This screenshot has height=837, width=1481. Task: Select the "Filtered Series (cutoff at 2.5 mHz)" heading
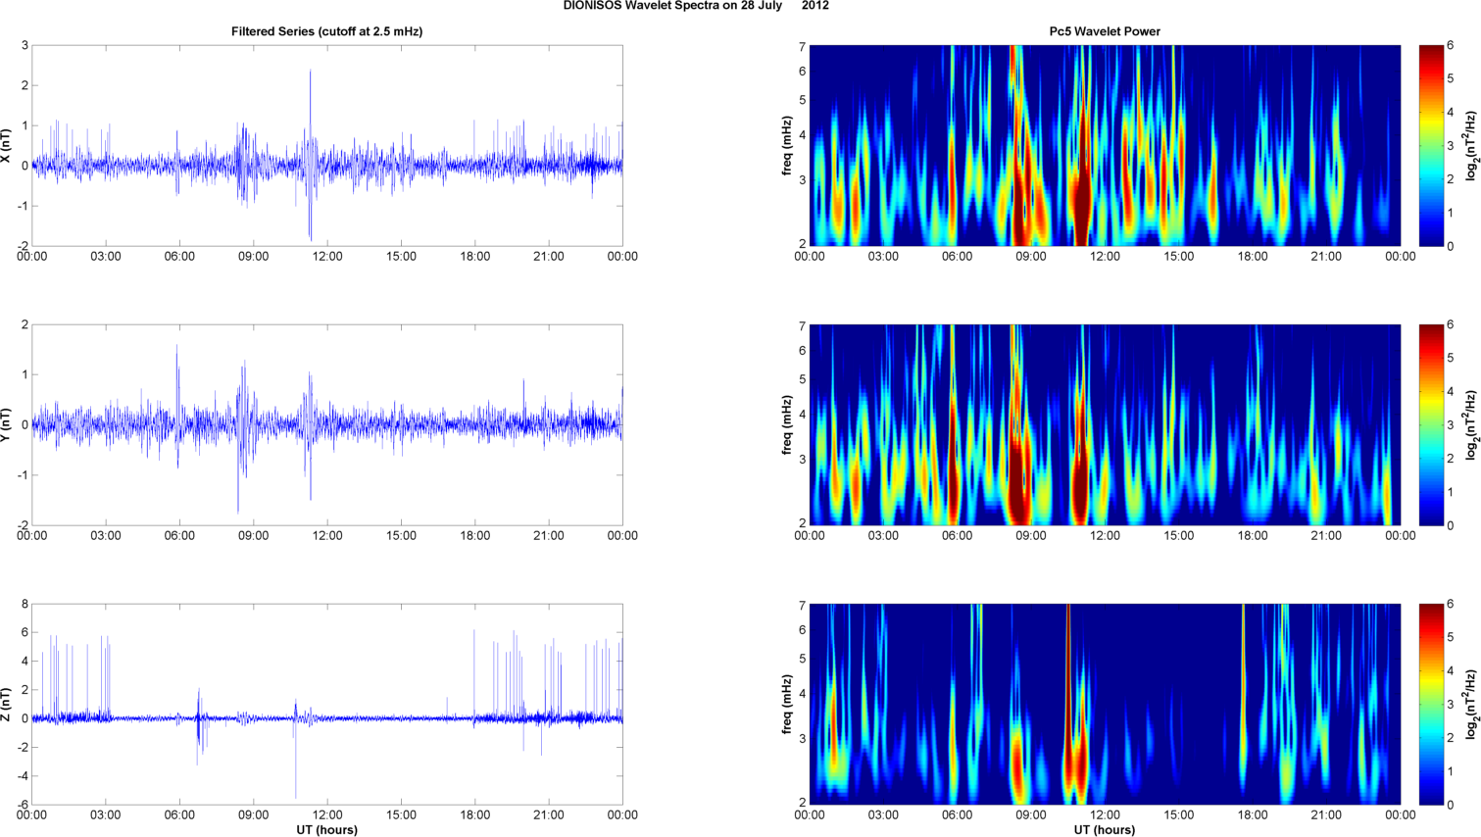(326, 31)
